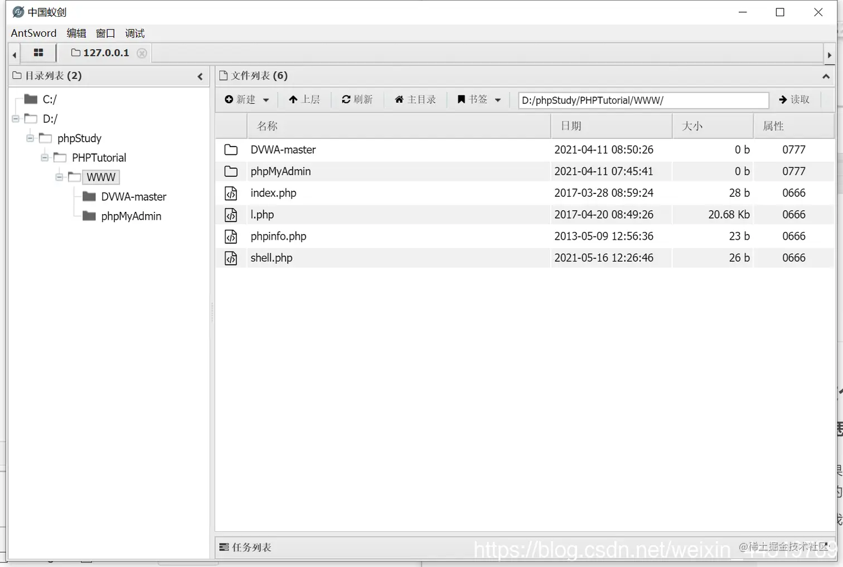Open the 编辑 menu

76,33
